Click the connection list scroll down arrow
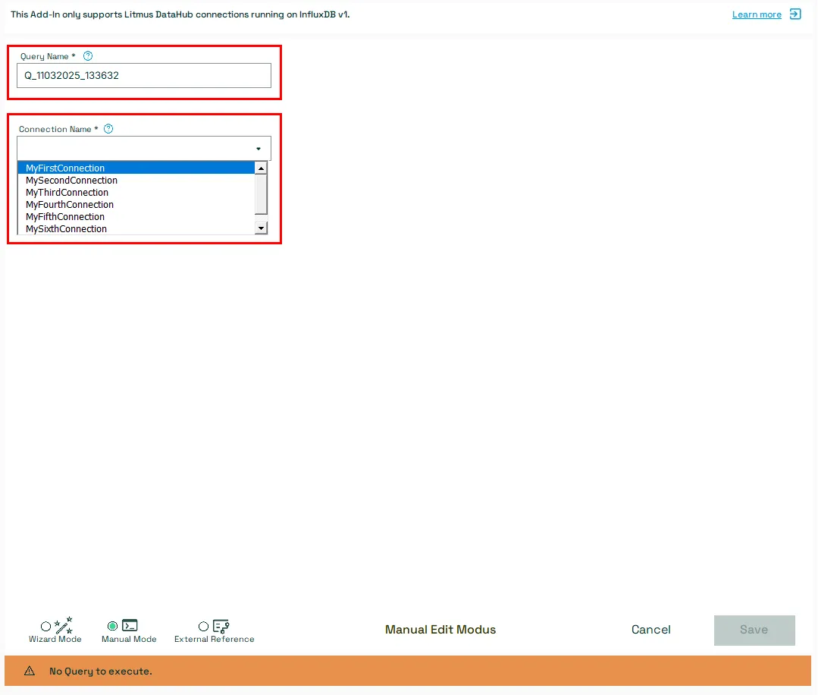Image resolution: width=818 pixels, height=695 pixels. pos(261,228)
